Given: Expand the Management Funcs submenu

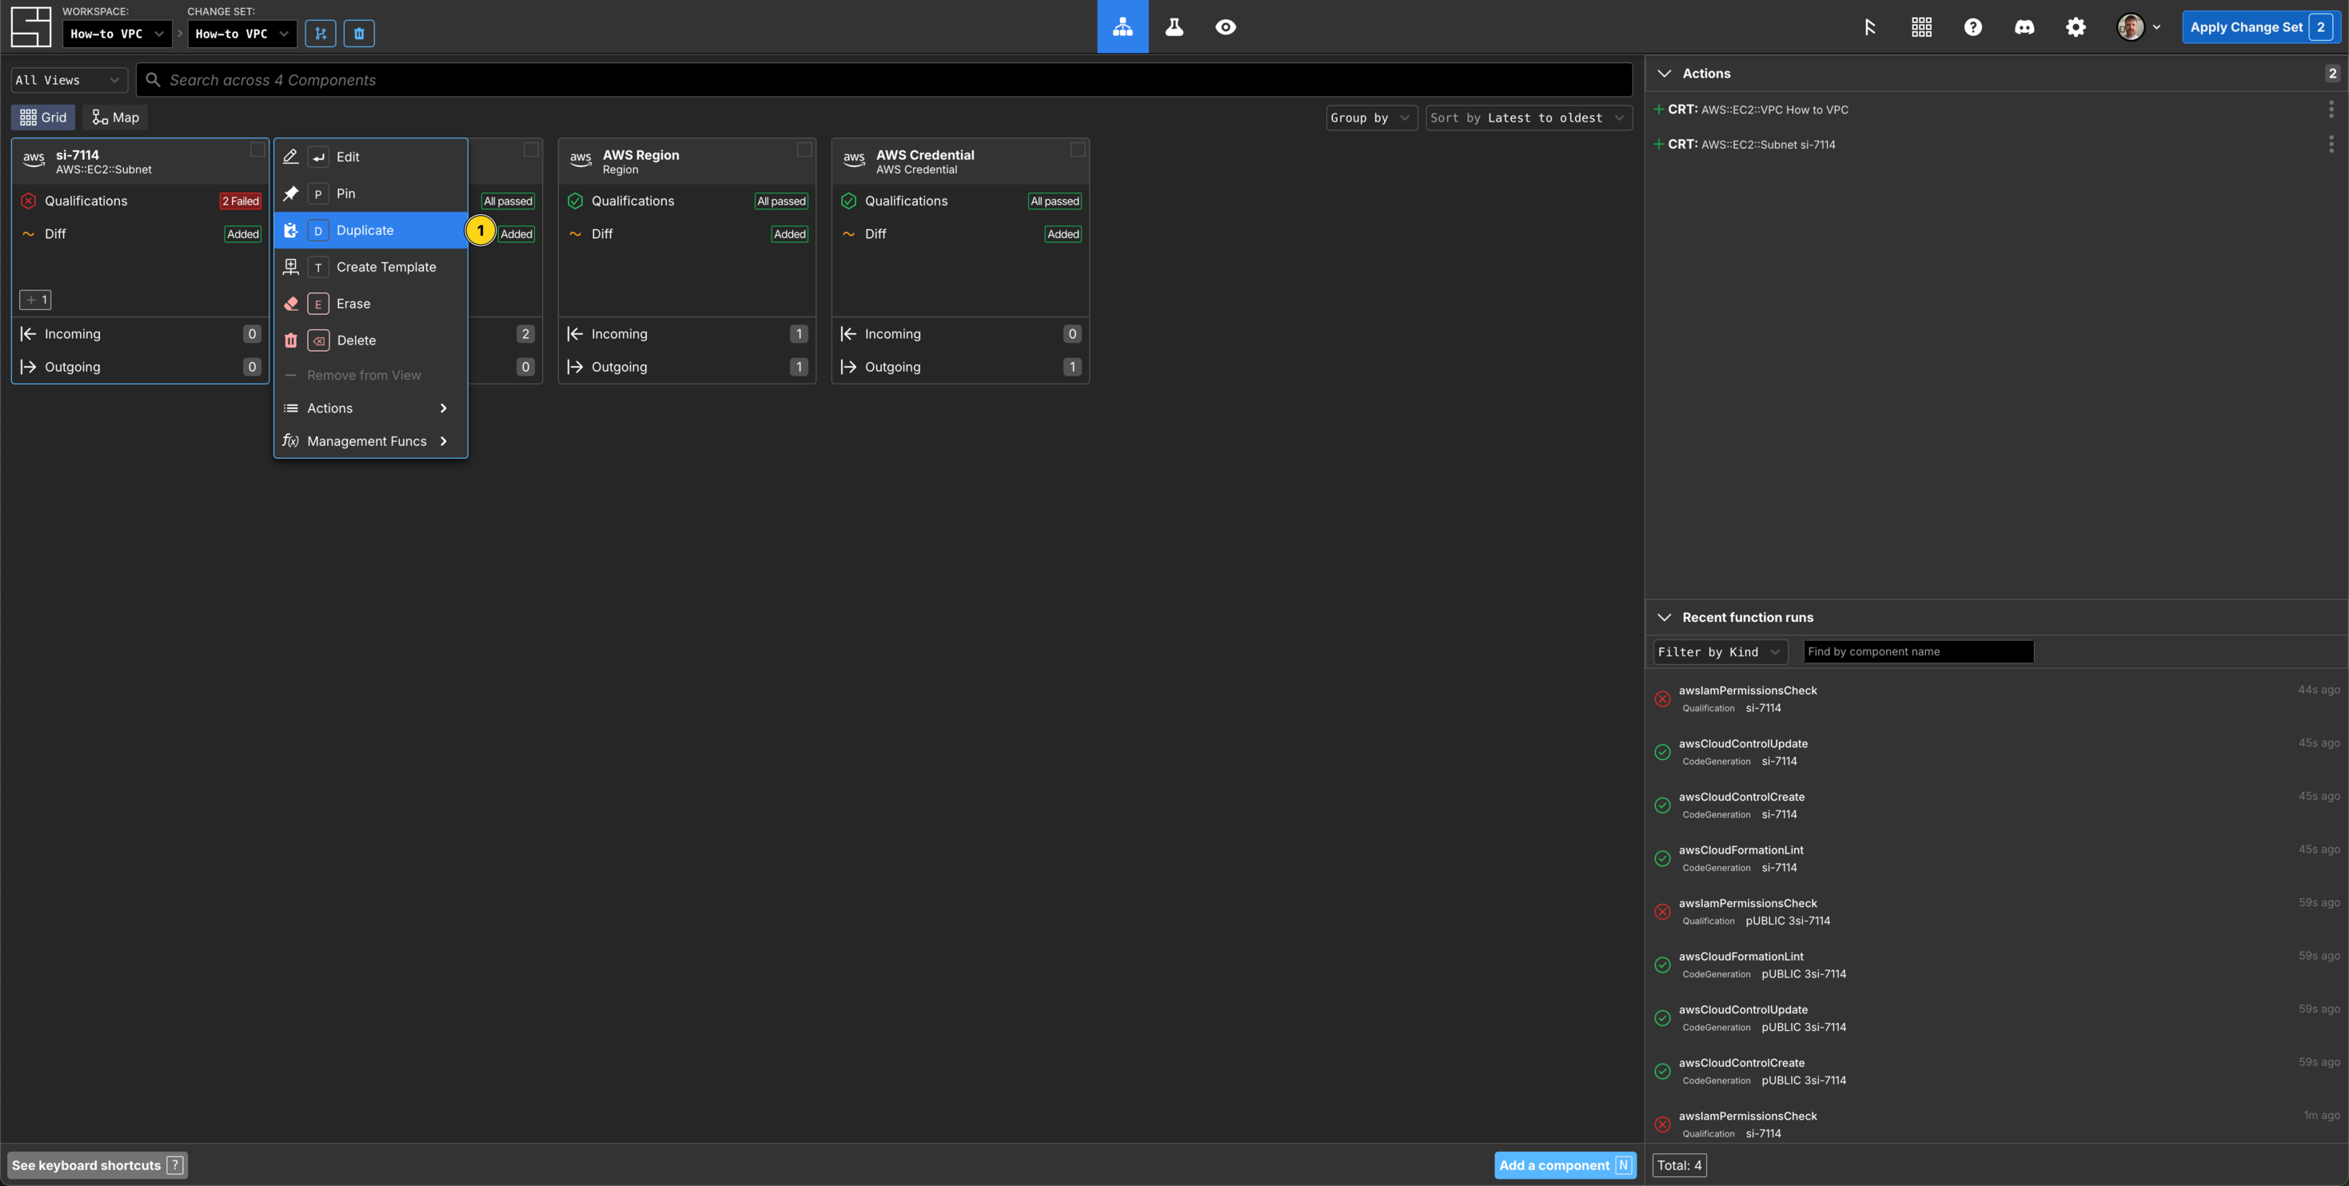Looking at the screenshot, I should pyautogui.click(x=371, y=441).
